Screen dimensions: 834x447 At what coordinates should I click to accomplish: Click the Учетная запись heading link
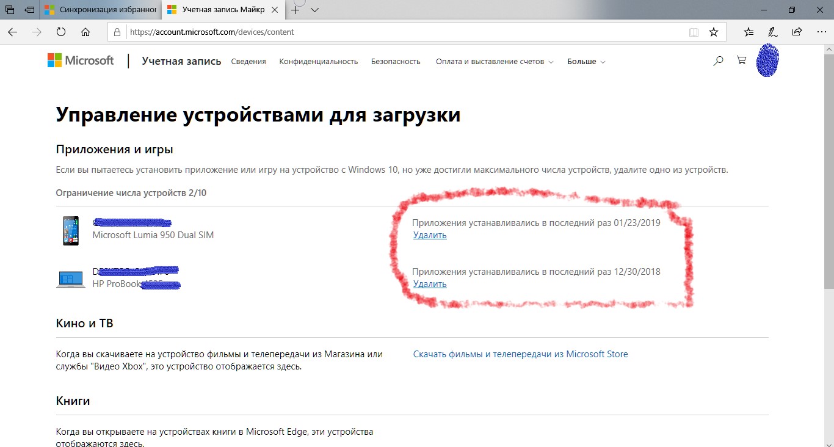pos(181,61)
